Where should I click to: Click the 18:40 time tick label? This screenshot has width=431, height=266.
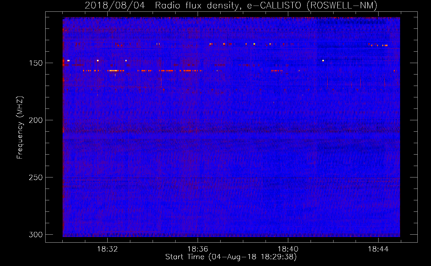point(288,249)
